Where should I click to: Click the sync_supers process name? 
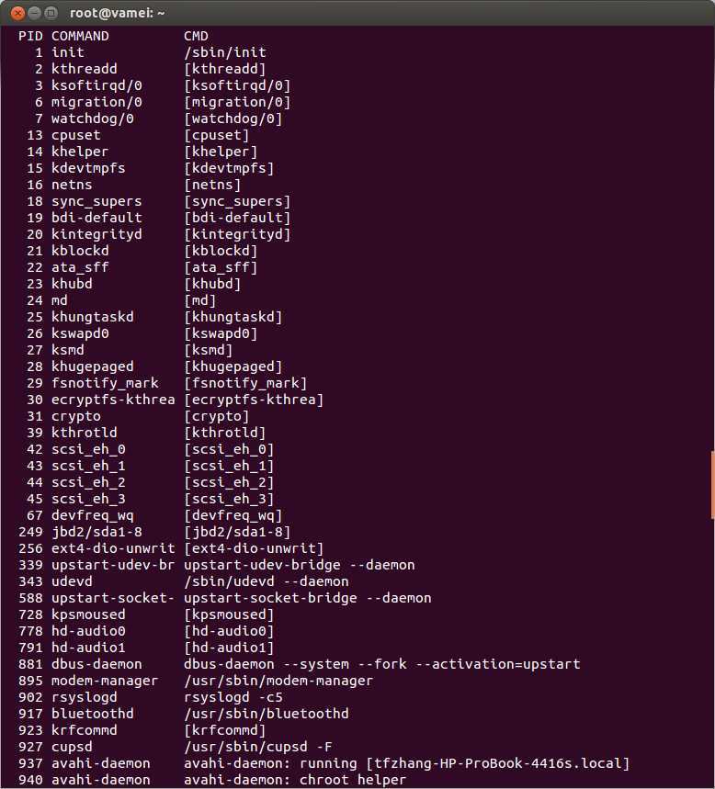tap(96, 201)
